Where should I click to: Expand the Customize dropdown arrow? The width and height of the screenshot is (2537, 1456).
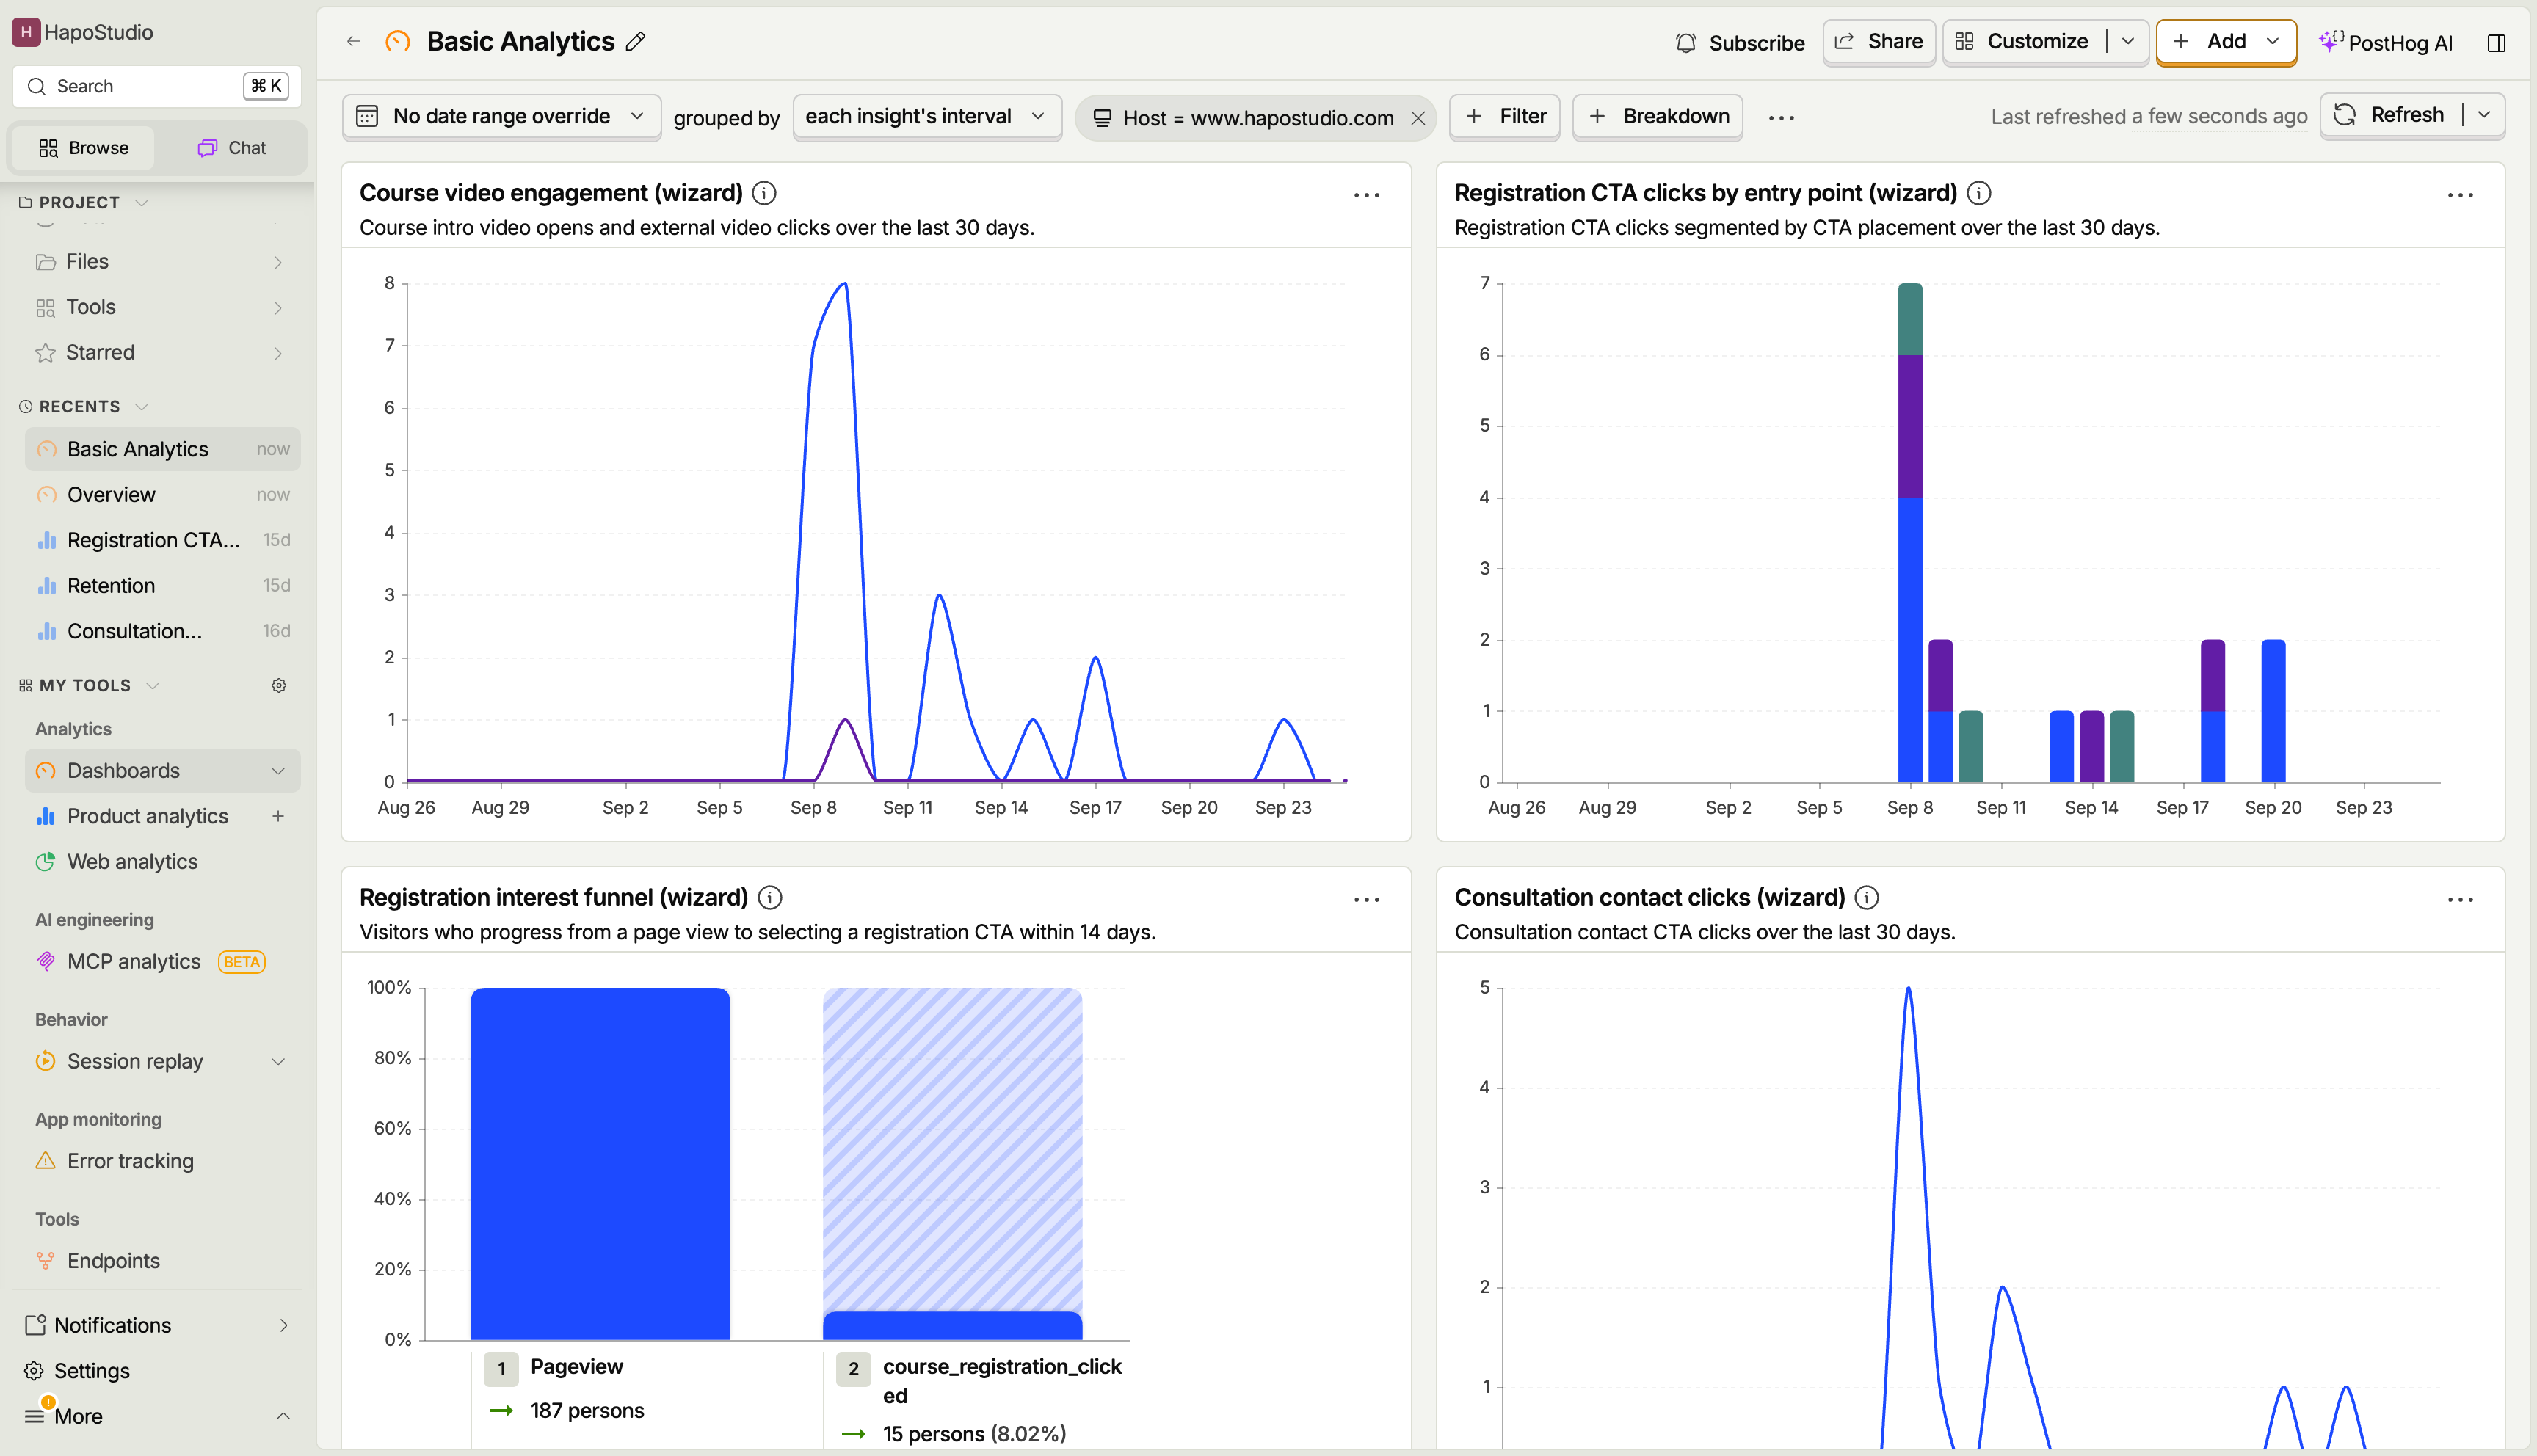coord(2128,42)
